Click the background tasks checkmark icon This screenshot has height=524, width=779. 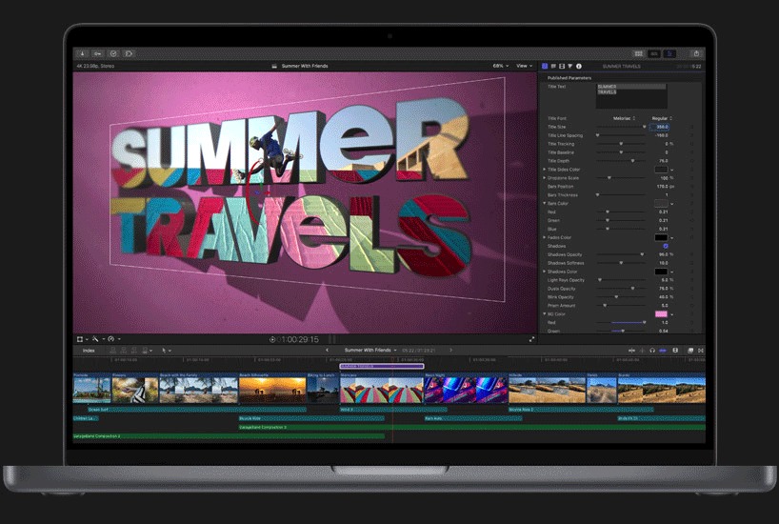coord(113,53)
